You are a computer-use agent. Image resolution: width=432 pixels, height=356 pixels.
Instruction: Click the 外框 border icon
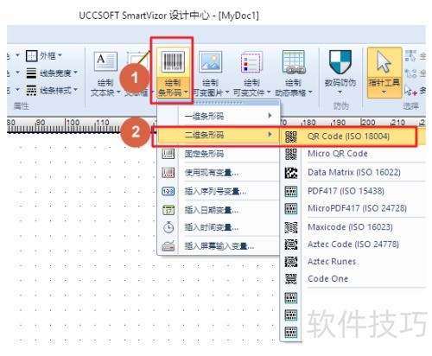coord(31,55)
